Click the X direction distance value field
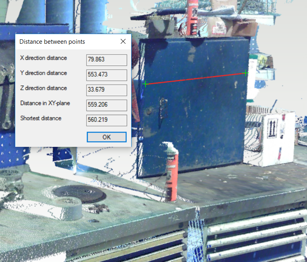 [x=107, y=60]
